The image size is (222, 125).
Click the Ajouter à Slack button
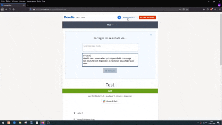pos(110,101)
